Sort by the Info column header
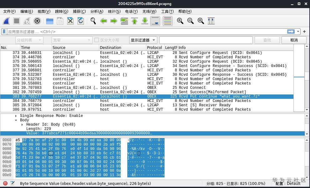310x188 pixels. click(x=236, y=47)
